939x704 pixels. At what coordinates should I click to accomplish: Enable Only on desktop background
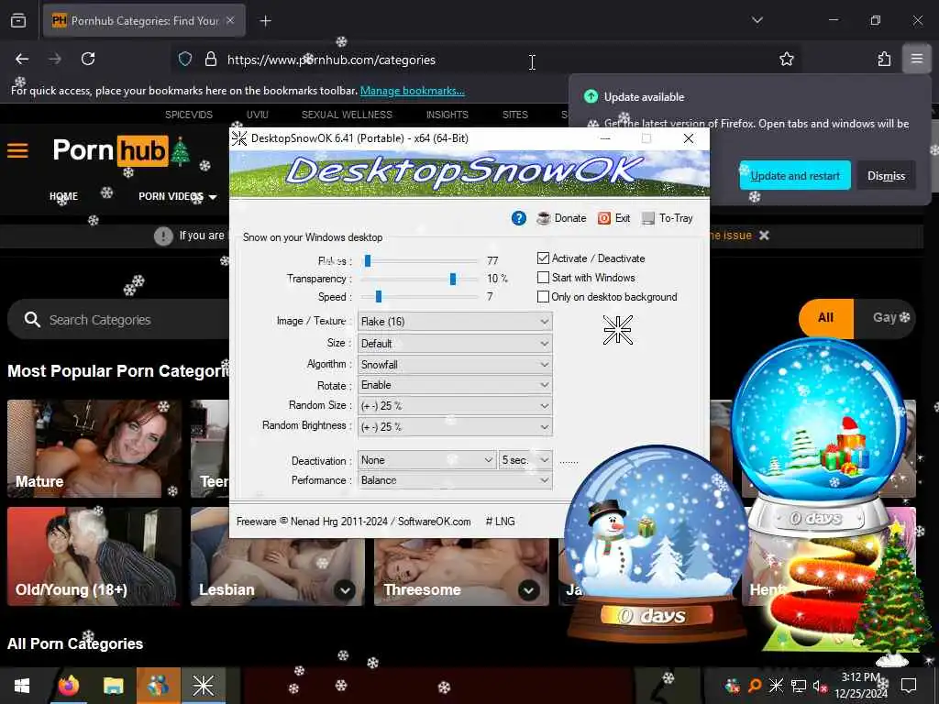point(543,296)
